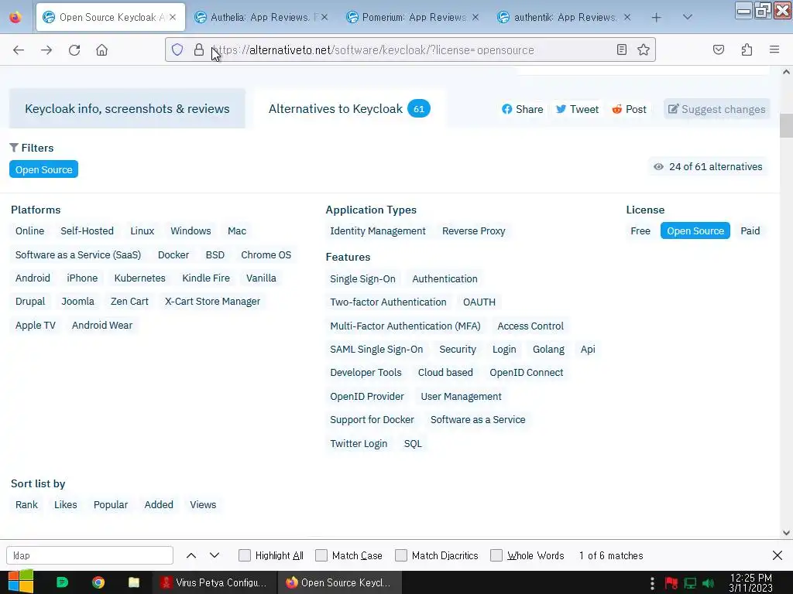
Task: Filter by Identity Management type
Action: [x=378, y=230]
